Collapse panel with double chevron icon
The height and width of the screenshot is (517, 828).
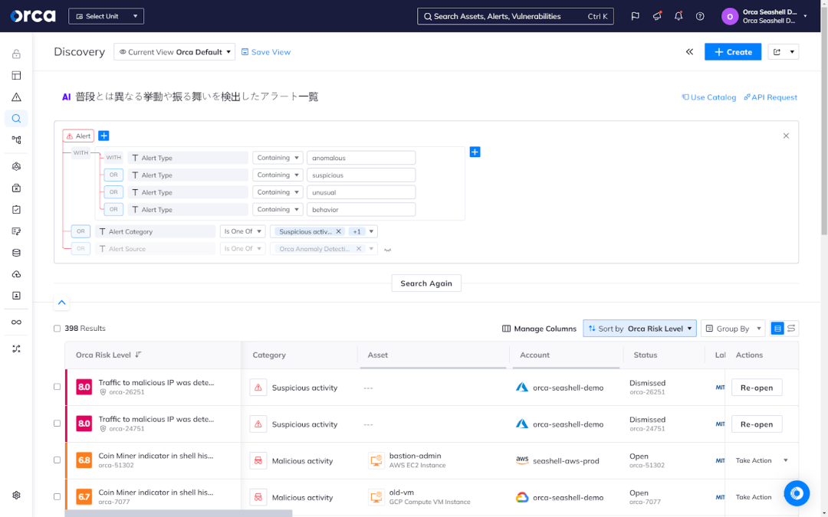[690, 52]
